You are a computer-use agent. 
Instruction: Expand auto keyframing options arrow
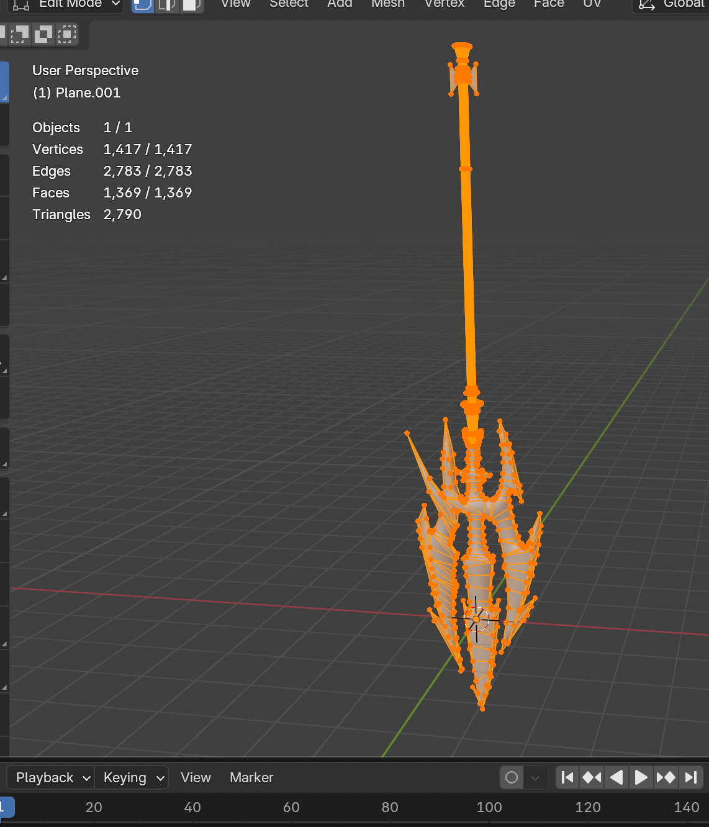pos(535,777)
